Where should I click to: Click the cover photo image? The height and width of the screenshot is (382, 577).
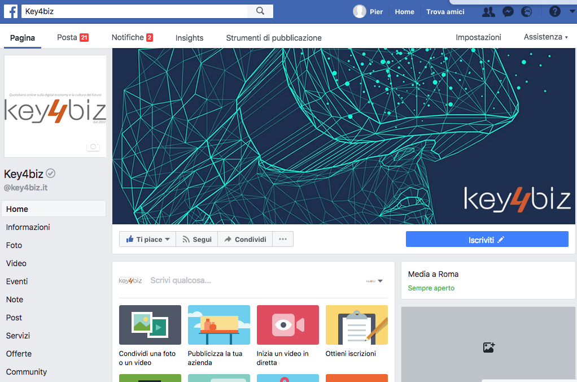click(344, 136)
